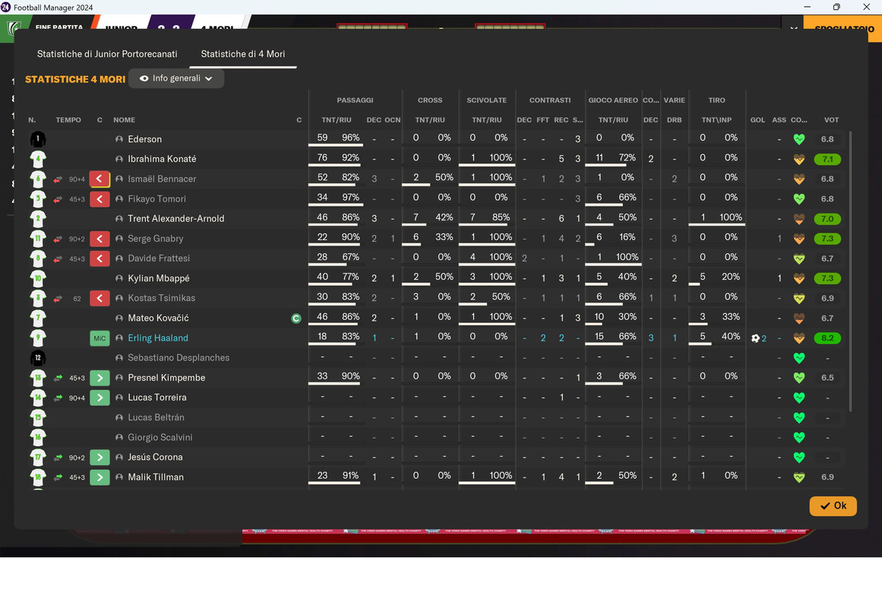
Task: Click the SPOGLIATOIO button behind the dialog
Action: tap(844, 28)
